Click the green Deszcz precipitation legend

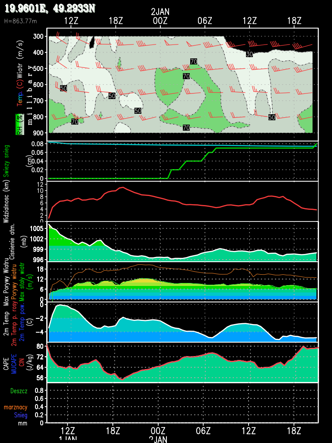[x=19, y=391]
